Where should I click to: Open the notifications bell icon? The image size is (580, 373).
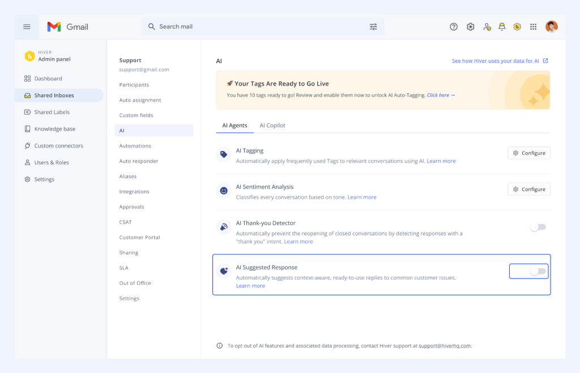501,27
